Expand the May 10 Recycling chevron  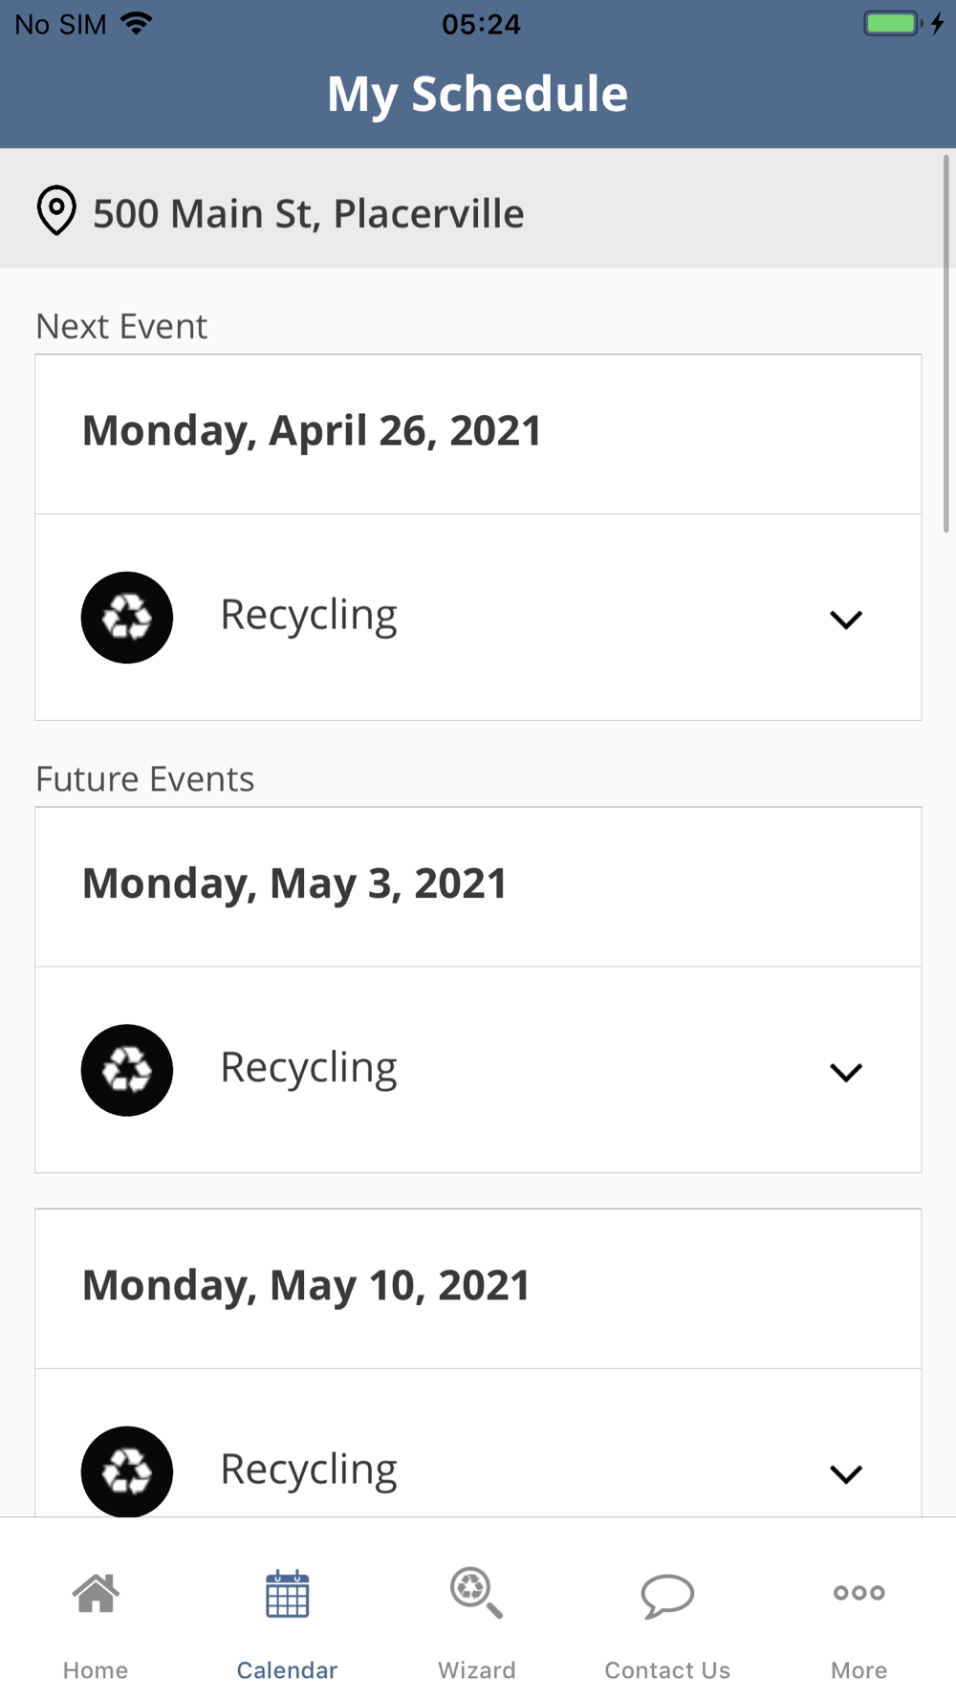point(846,1473)
